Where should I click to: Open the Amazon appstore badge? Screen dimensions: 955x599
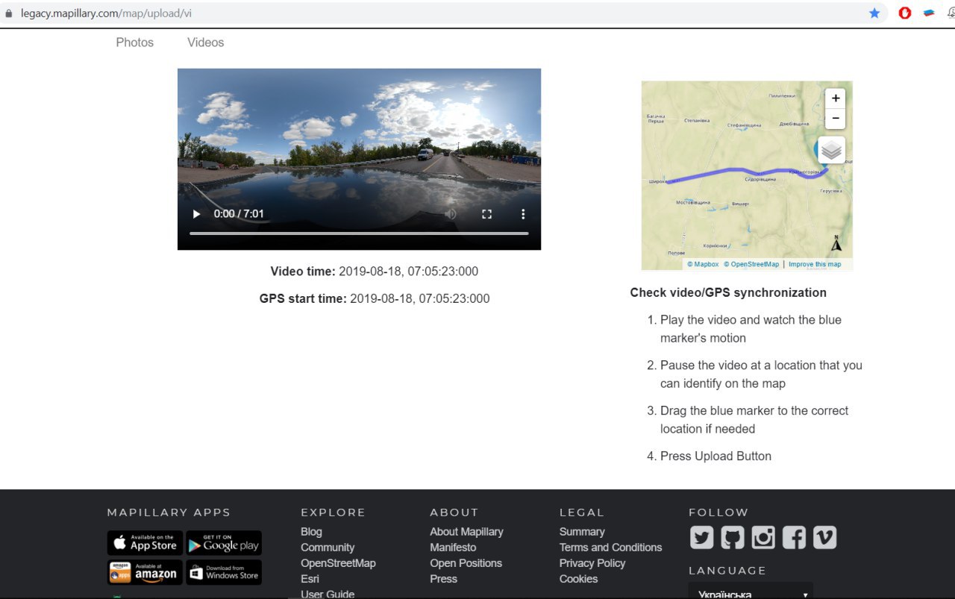(x=145, y=572)
